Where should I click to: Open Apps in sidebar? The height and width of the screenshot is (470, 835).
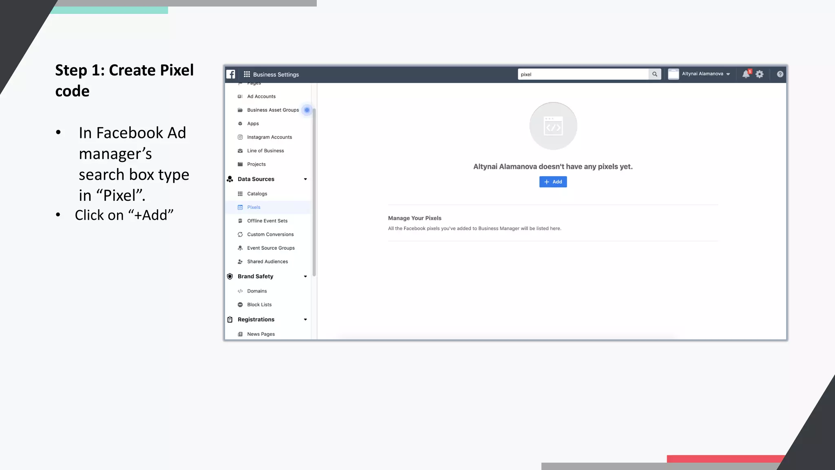[x=253, y=124]
